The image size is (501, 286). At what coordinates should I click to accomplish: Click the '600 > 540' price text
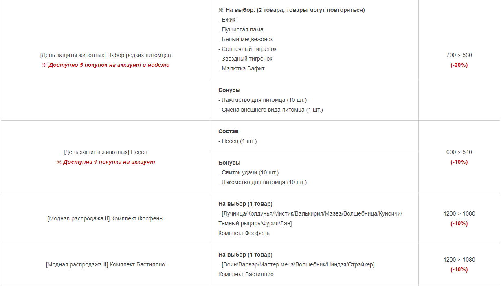tap(459, 152)
